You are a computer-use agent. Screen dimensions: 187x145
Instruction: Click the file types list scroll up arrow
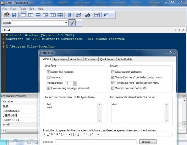[x=99, y=104]
